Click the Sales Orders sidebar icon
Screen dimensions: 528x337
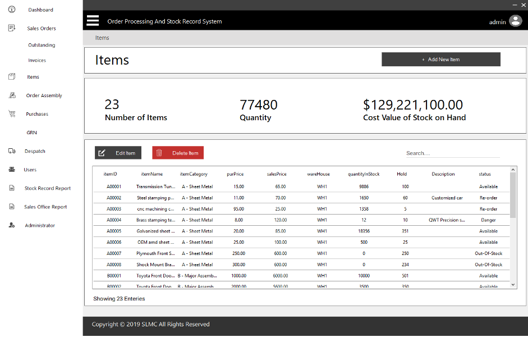tap(12, 28)
